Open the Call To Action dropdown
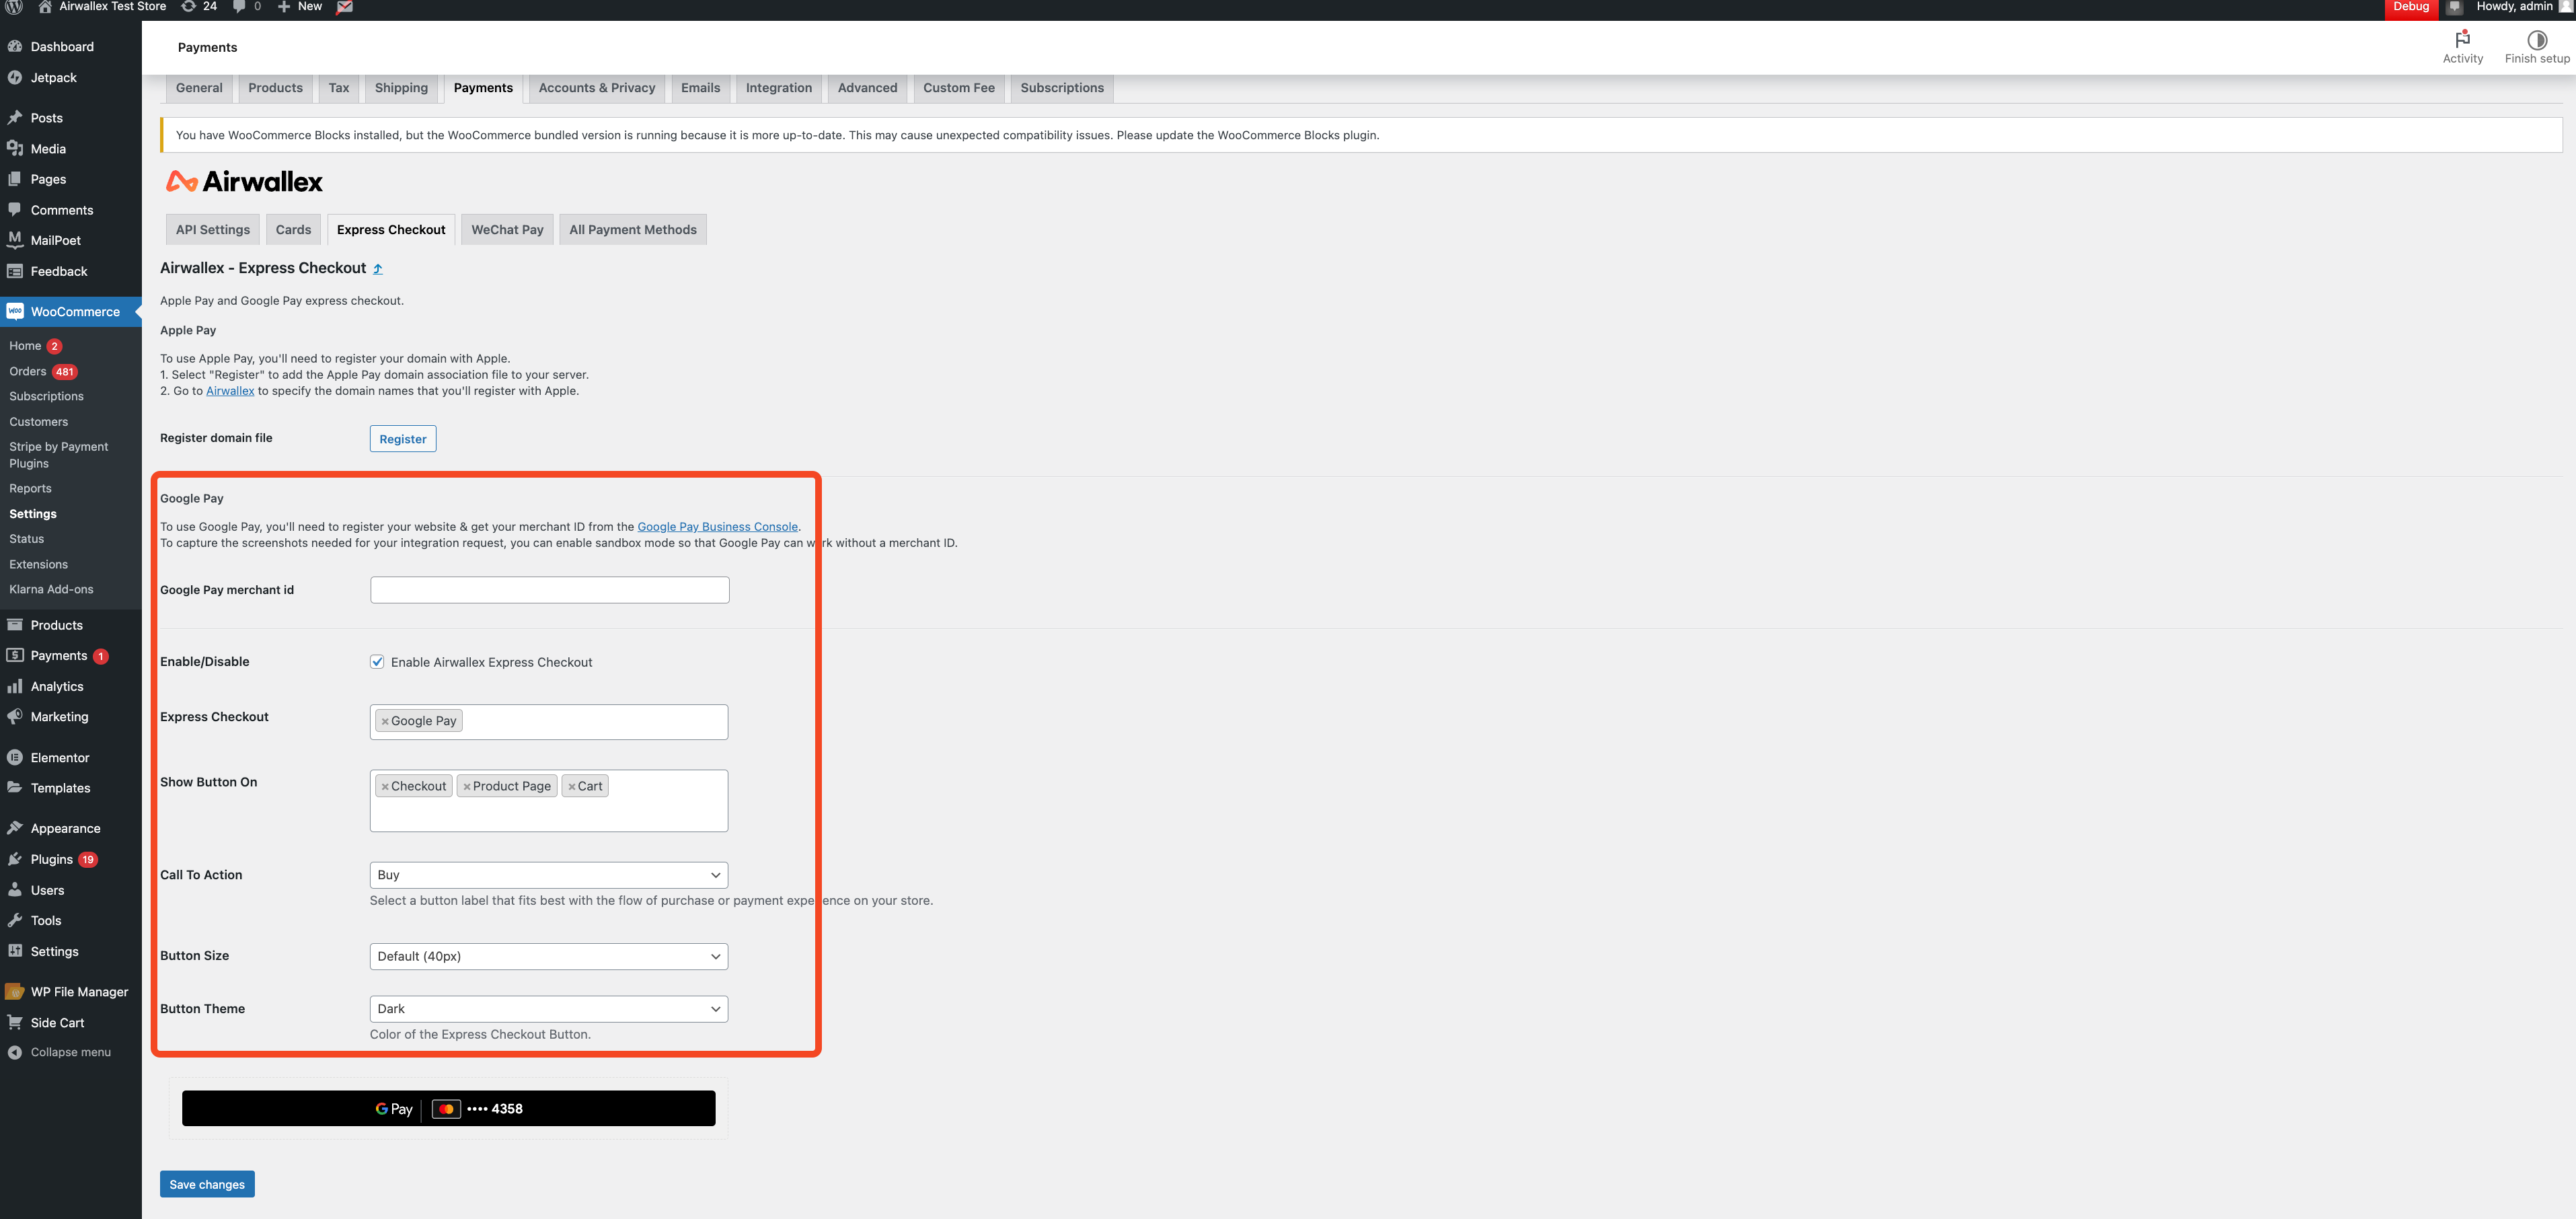The height and width of the screenshot is (1219, 2576). coord(548,875)
